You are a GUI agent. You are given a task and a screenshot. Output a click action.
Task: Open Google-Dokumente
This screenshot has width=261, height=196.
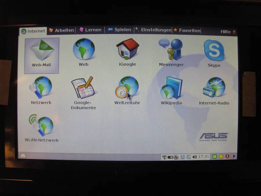tap(83, 87)
